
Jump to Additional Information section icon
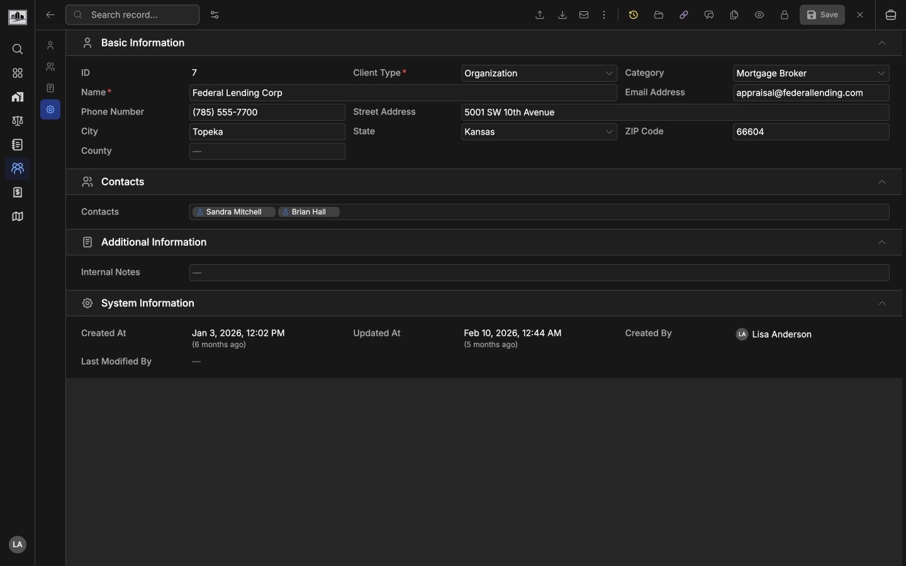[50, 88]
